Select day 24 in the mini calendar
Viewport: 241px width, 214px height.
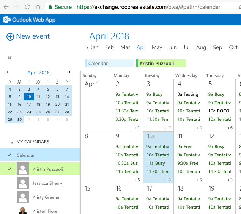coord(29,112)
